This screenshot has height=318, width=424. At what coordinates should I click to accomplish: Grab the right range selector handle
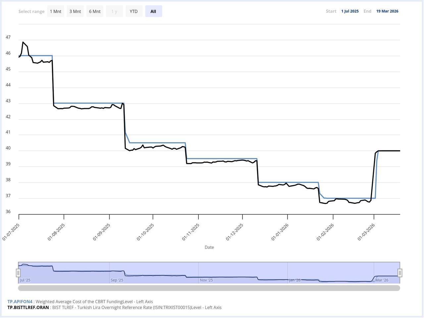pos(400,273)
